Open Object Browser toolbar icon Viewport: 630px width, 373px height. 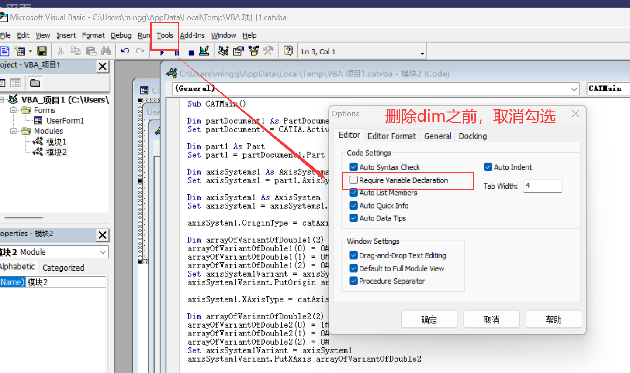coord(253,51)
